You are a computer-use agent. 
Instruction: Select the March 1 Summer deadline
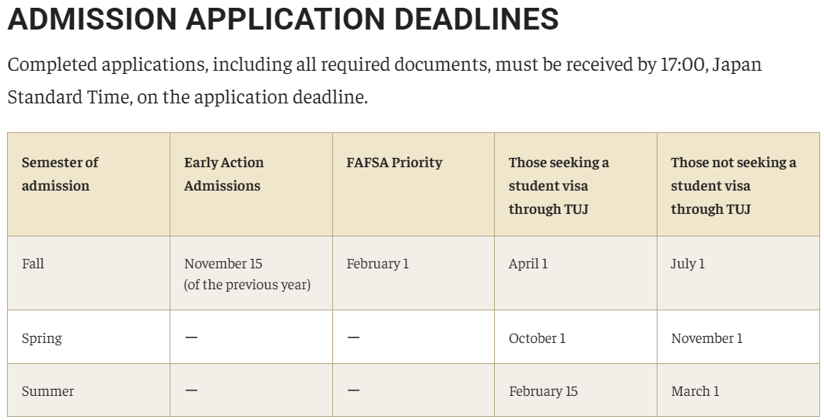[695, 391]
